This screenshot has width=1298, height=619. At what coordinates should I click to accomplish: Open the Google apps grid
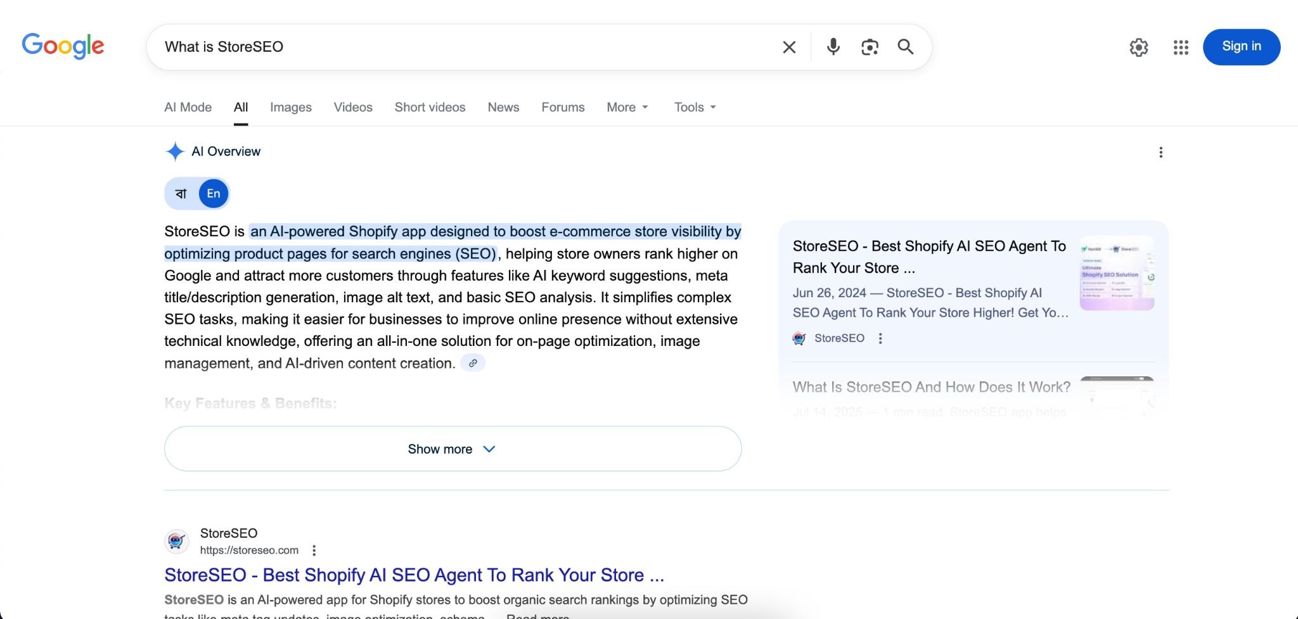click(1180, 48)
